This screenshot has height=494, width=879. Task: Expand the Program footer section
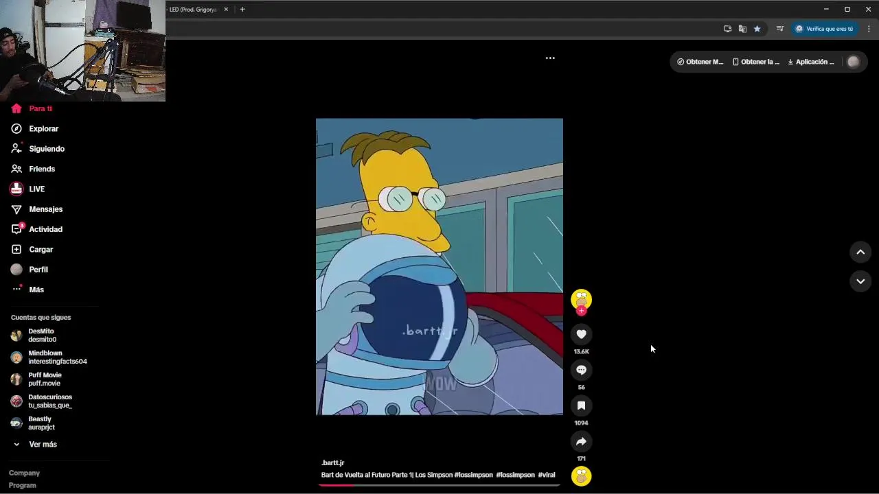(23, 485)
